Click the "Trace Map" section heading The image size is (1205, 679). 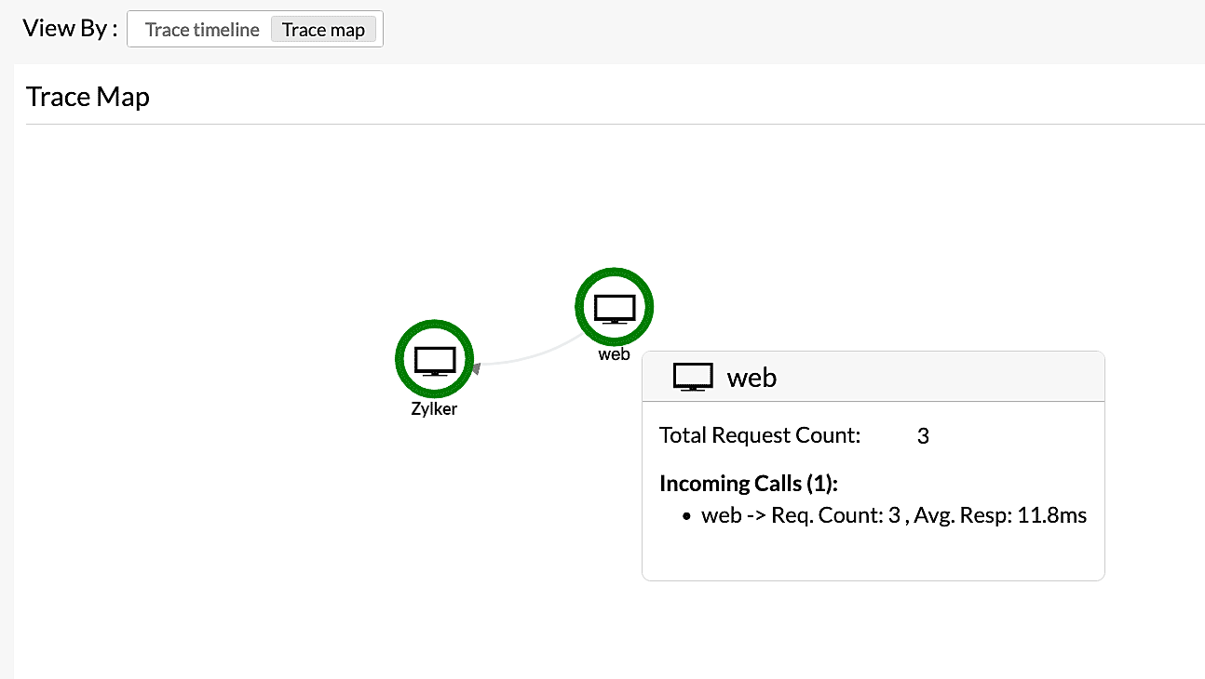pyautogui.click(x=88, y=97)
